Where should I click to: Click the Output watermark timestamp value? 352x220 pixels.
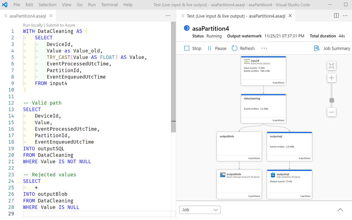[x=284, y=36]
